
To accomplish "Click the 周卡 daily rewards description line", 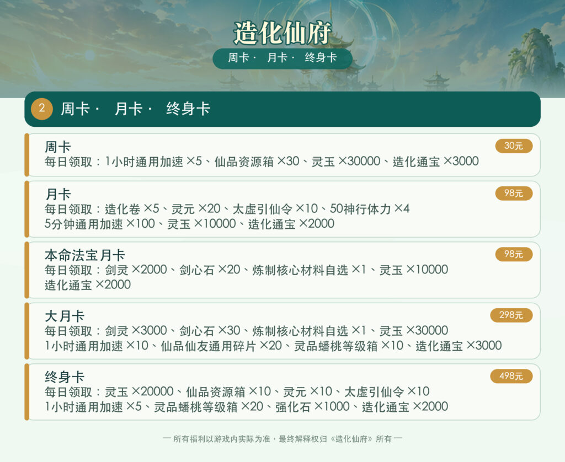I will point(262,162).
